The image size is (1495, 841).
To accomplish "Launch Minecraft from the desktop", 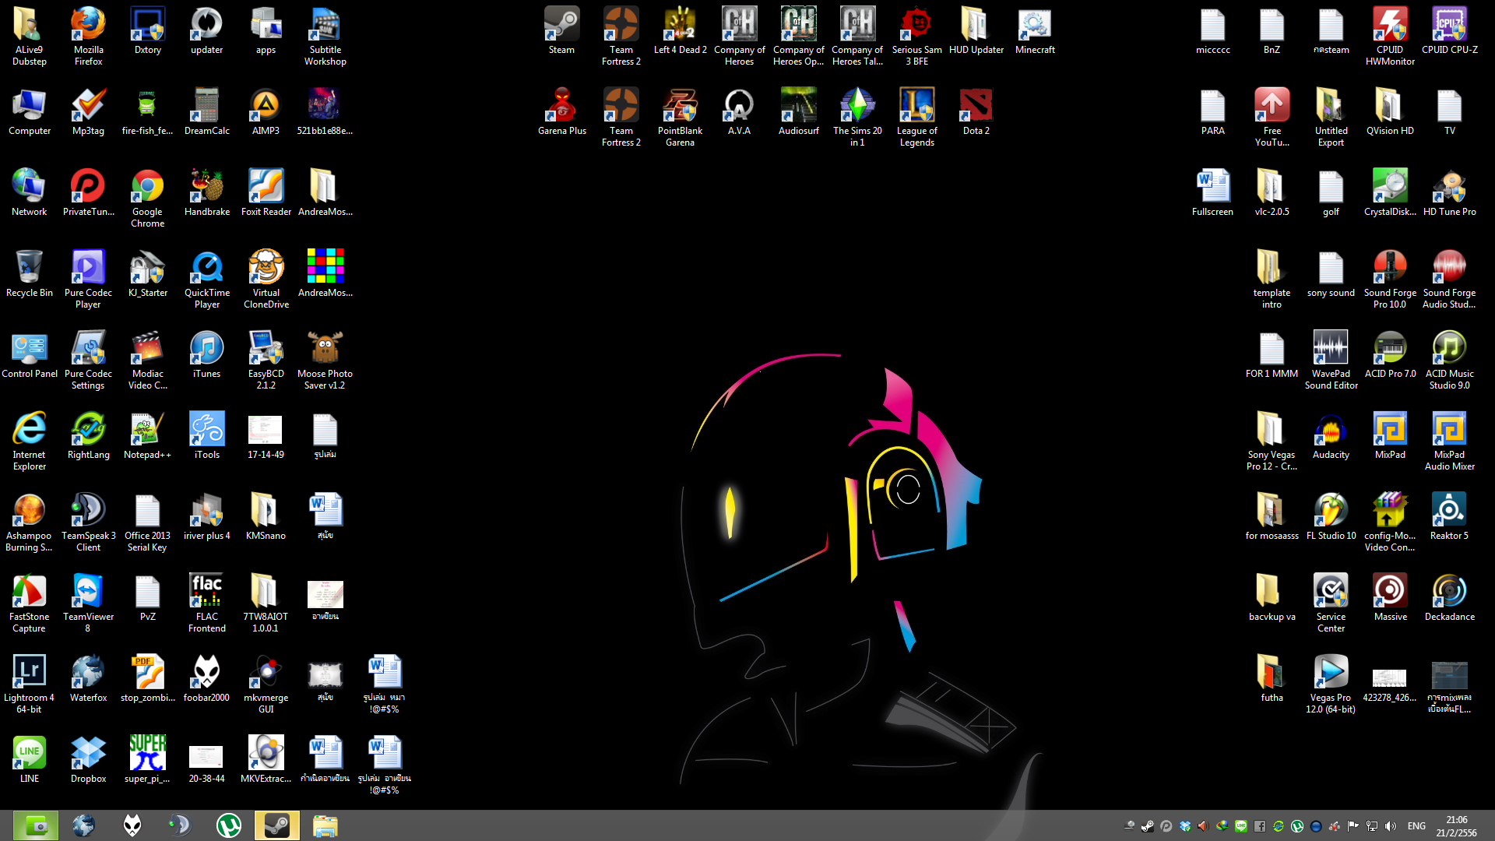I will (1035, 28).
